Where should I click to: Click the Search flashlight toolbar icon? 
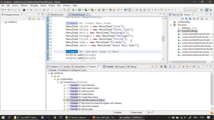click(x=118, y=10)
